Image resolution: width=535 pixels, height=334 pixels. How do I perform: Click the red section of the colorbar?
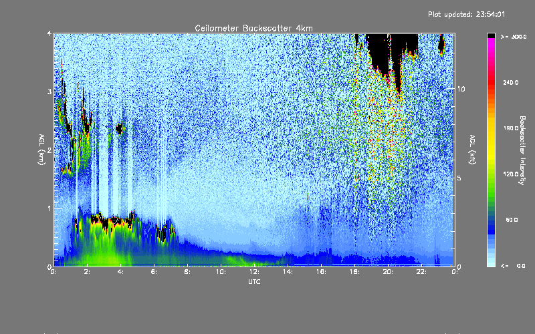(491, 83)
